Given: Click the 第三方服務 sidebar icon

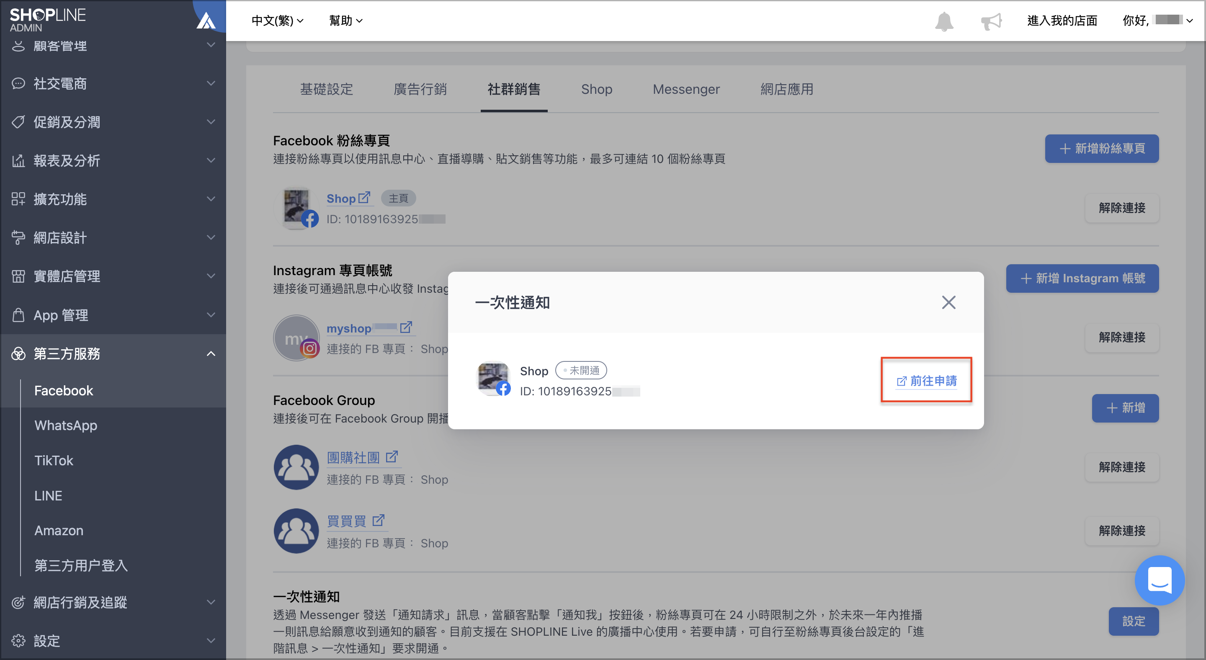Looking at the screenshot, I should point(18,353).
